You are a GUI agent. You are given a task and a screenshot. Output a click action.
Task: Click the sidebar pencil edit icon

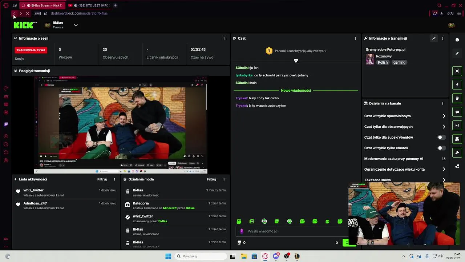(457, 53)
